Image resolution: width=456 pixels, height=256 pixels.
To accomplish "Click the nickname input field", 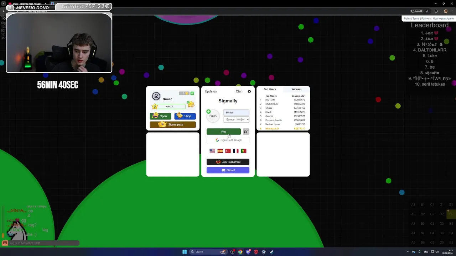I will [x=236, y=112].
